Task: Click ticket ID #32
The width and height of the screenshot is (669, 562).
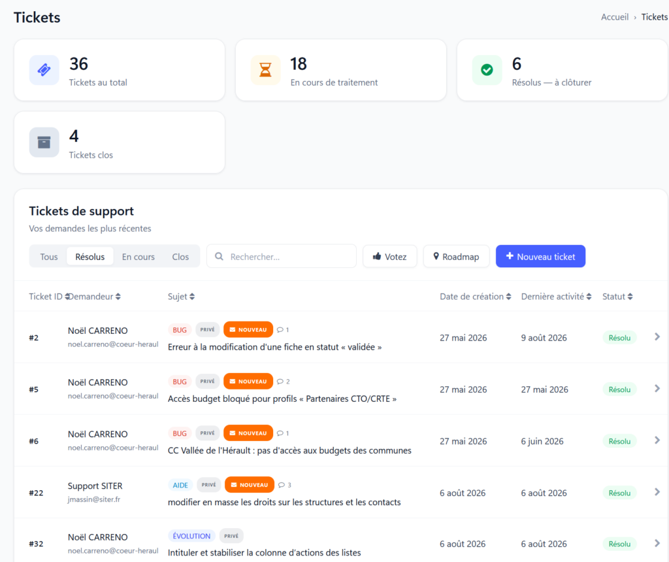Action: pyautogui.click(x=37, y=544)
